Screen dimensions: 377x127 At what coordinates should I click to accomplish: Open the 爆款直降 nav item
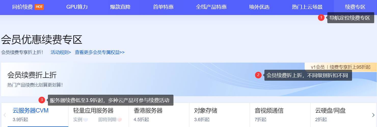tap(120, 7)
